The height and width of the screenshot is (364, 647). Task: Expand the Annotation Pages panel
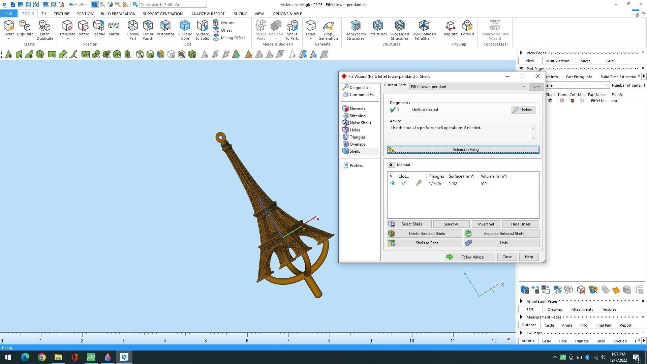(x=521, y=301)
